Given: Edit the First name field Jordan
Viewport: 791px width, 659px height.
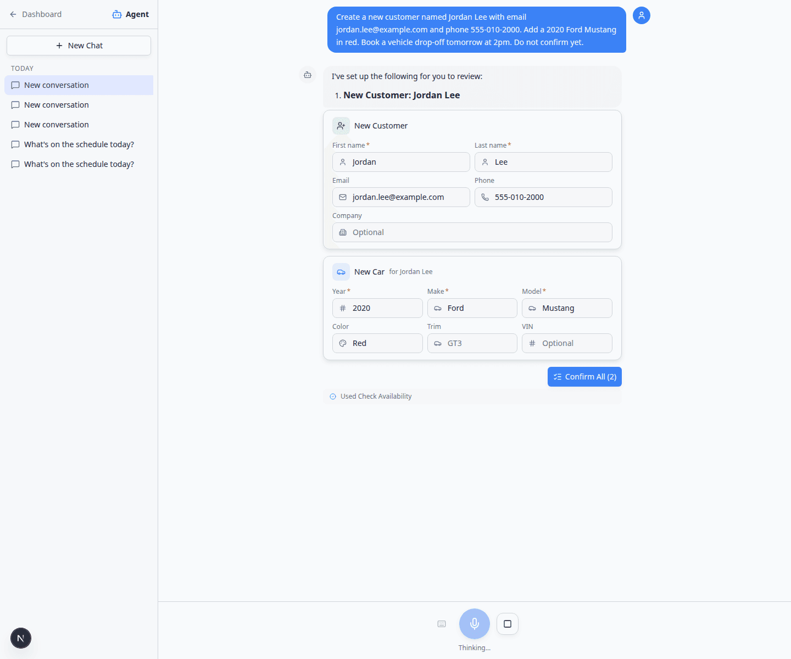Looking at the screenshot, I should click(401, 162).
